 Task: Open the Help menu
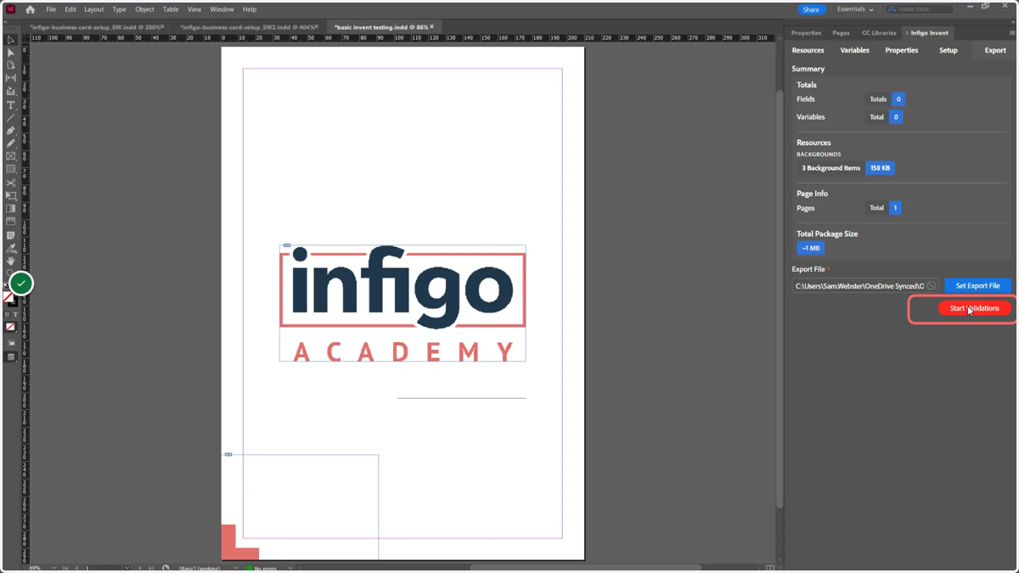pos(250,9)
